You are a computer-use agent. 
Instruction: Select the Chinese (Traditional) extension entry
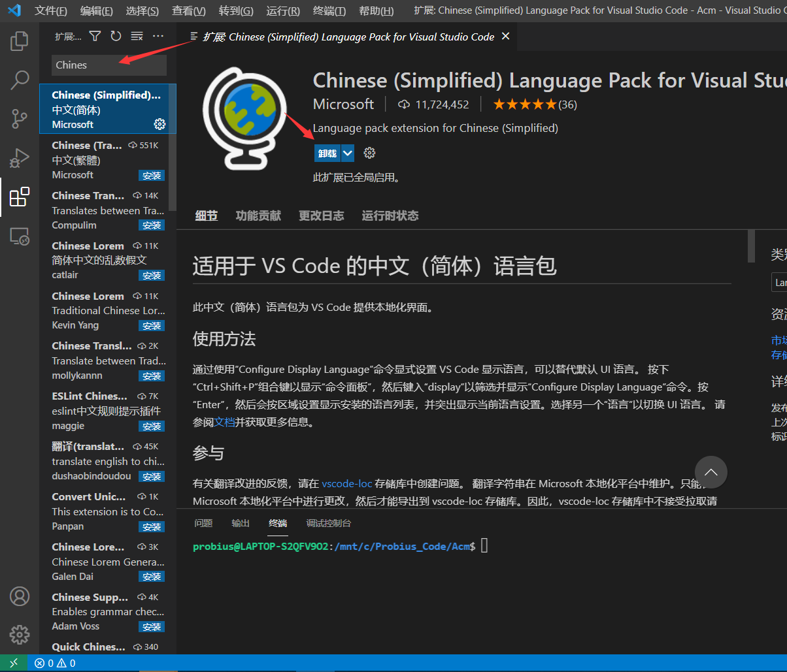pyautogui.click(x=108, y=159)
